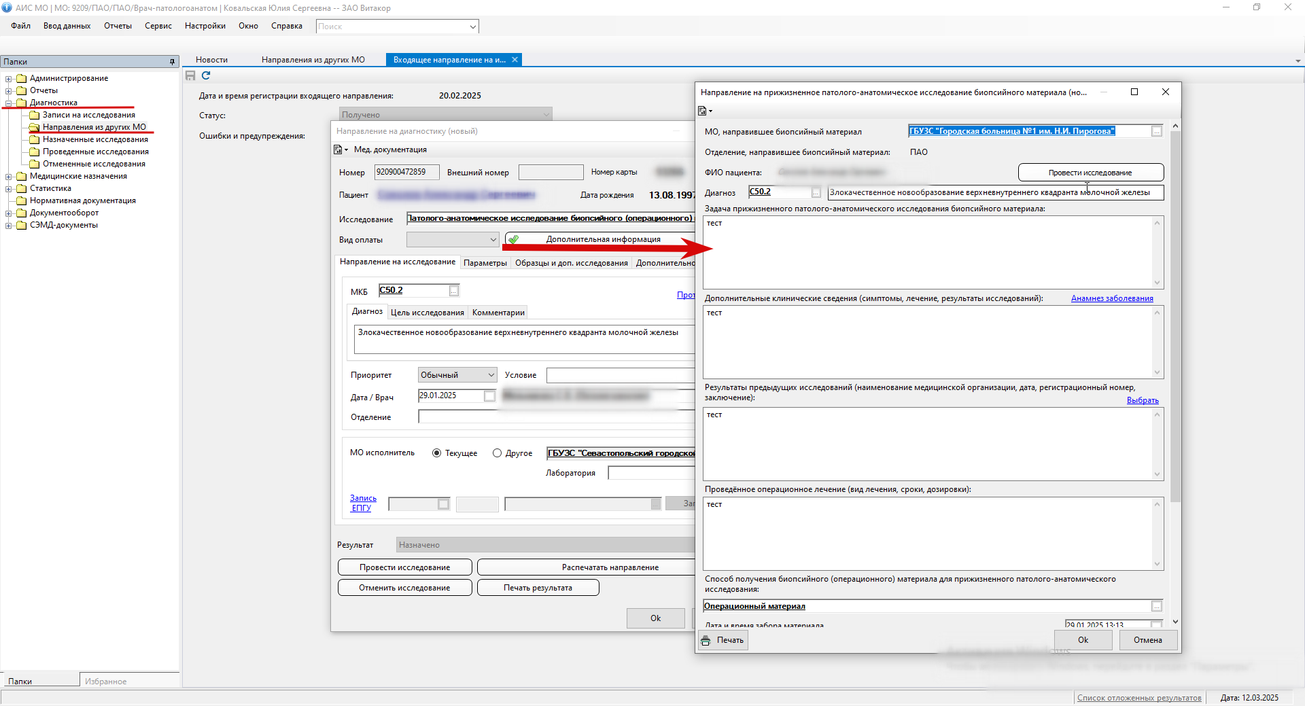Open Образцы и доп. исследования tab
Viewport: 1305px width, 706px height.
tap(572, 263)
